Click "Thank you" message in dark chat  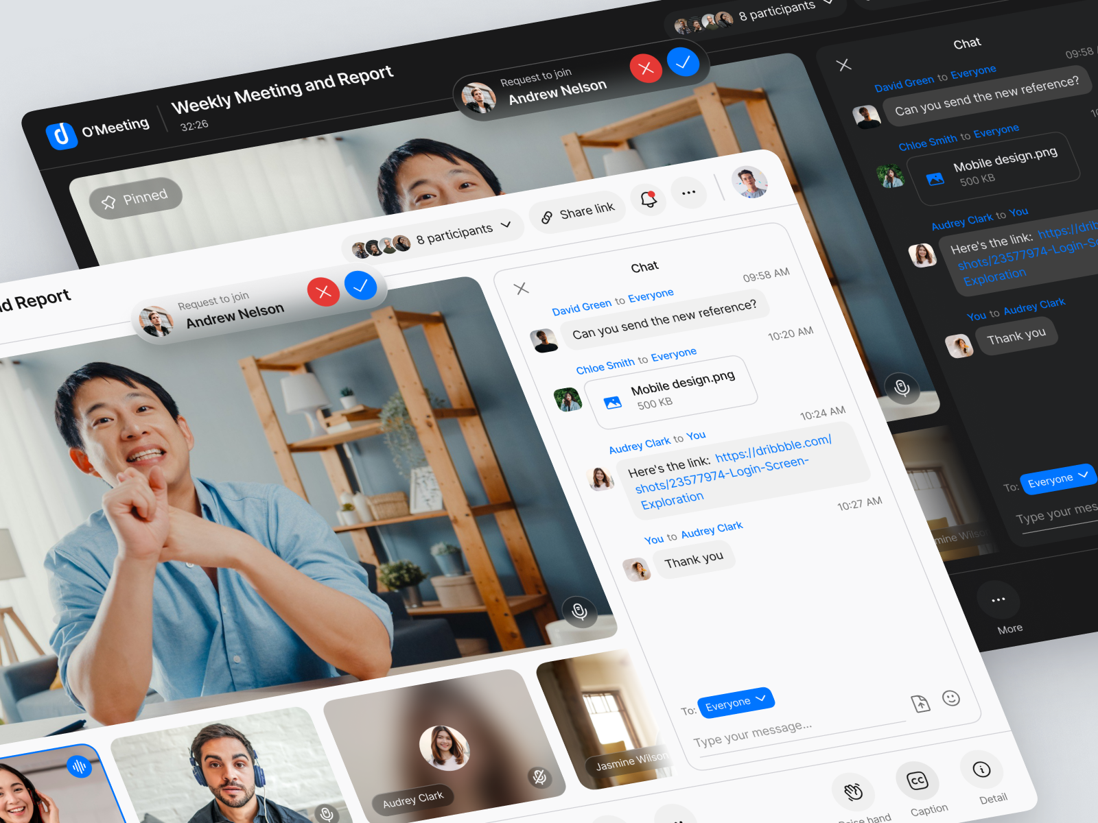pos(1016,336)
